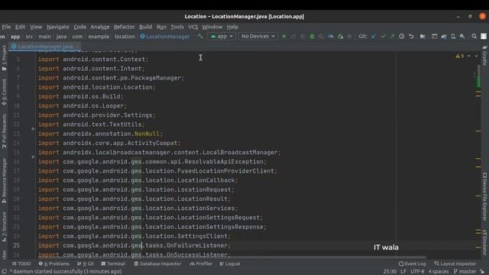This screenshot has height=275, width=489.
Task: Push commits with Git green arrow icon
Action: pyautogui.click(x=392, y=37)
